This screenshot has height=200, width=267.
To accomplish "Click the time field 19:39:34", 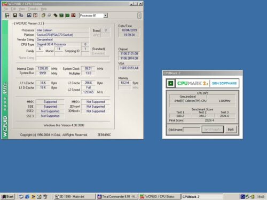I will click(x=129, y=35).
